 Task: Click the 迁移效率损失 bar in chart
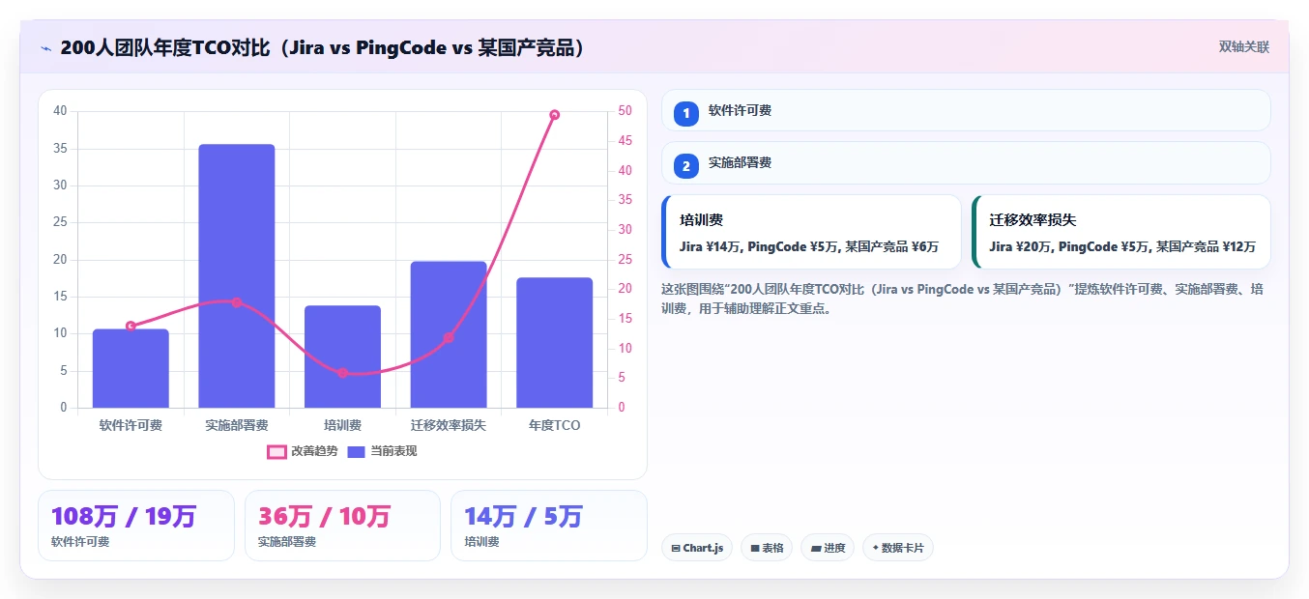coord(449,334)
